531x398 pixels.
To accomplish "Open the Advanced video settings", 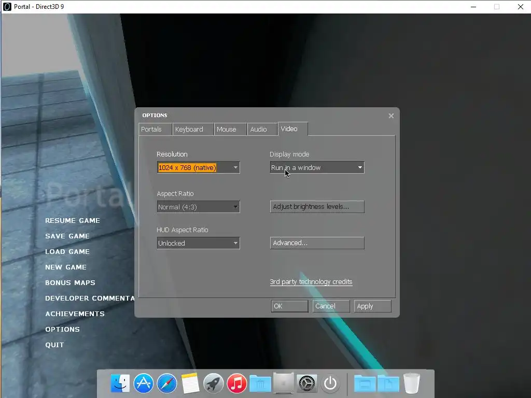I will pyautogui.click(x=317, y=243).
